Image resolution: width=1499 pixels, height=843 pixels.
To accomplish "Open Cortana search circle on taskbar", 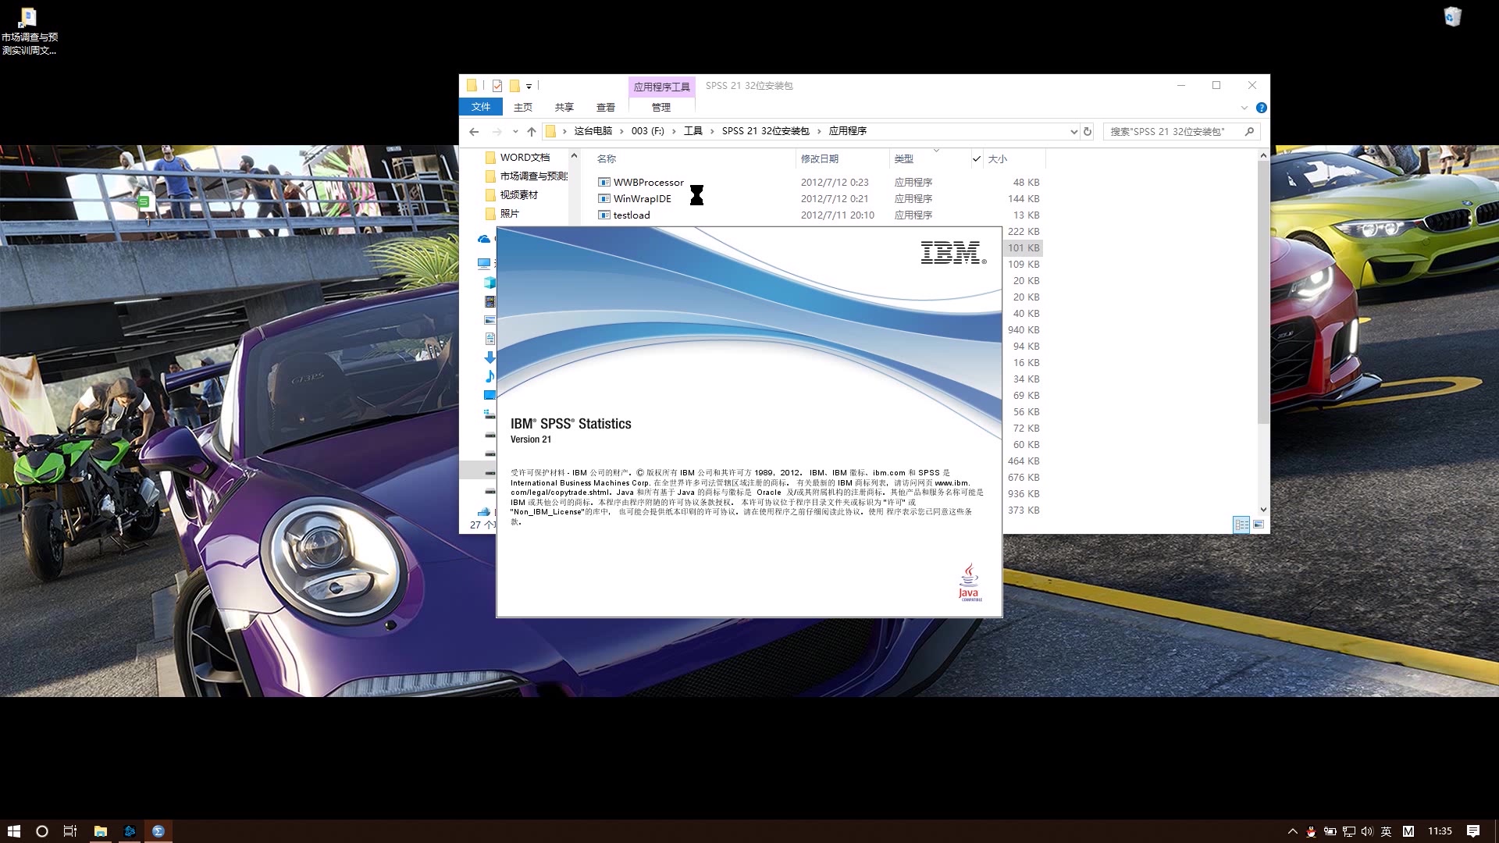I will [x=42, y=831].
